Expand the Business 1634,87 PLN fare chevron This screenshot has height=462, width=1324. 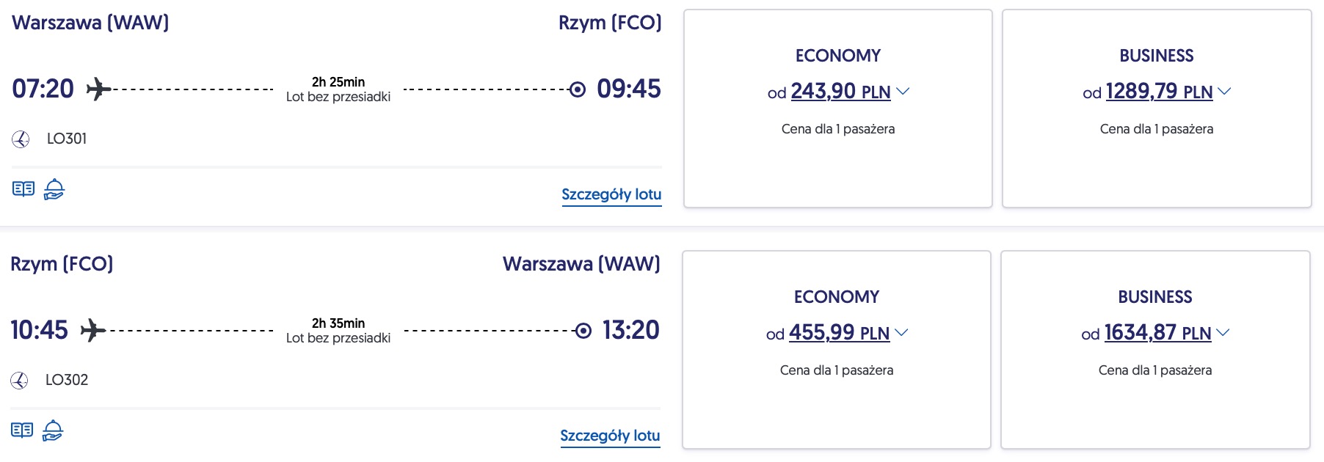[1223, 333]
